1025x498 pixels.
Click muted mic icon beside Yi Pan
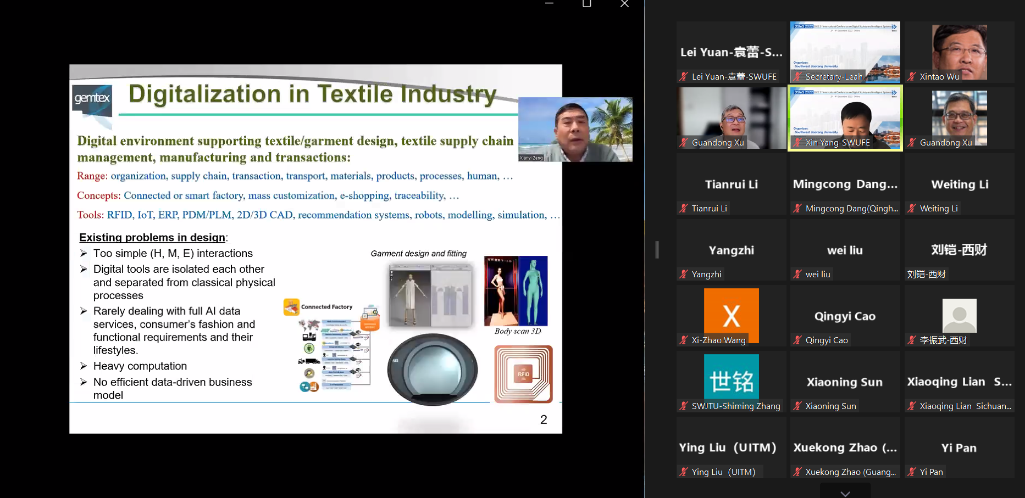(x=912, y=472)
